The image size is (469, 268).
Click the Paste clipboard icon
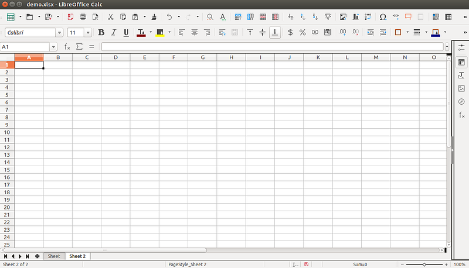pyautogui.click(x=135, y=17)
